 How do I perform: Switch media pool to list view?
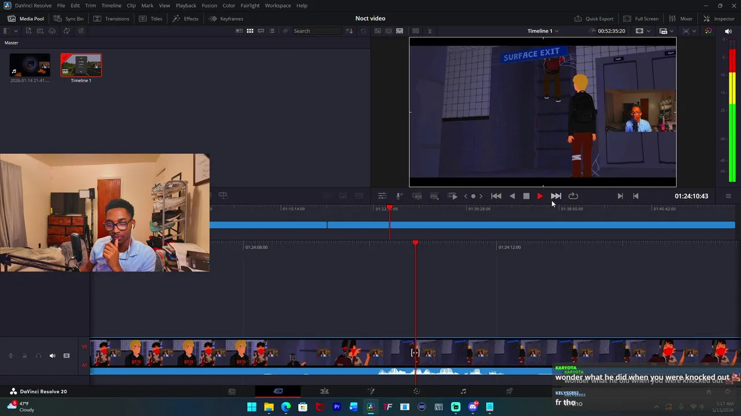click(272, 31)
